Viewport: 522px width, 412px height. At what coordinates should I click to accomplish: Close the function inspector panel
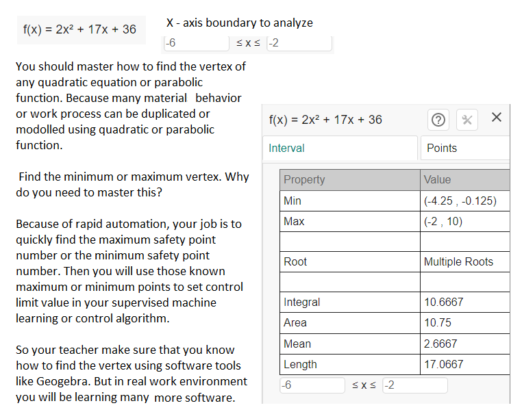coord(497,118)
